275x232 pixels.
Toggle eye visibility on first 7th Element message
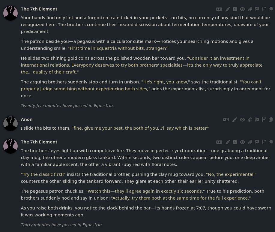coord(242,9)
